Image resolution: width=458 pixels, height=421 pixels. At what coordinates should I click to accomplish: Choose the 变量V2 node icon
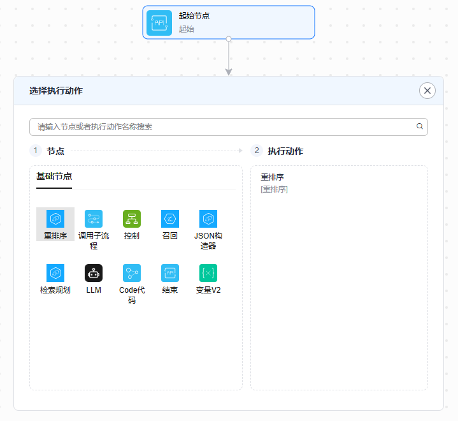coord(208,273)
